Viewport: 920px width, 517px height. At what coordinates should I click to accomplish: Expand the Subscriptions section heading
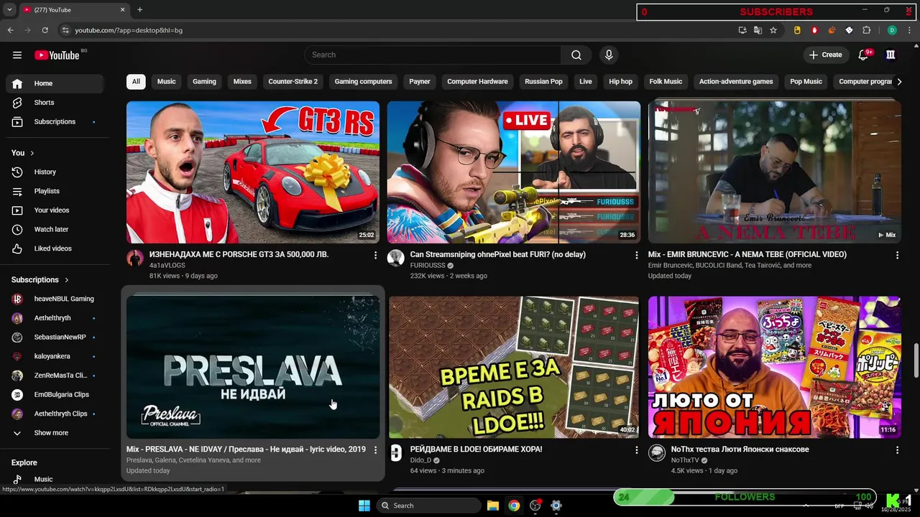[x=40, y=280]
